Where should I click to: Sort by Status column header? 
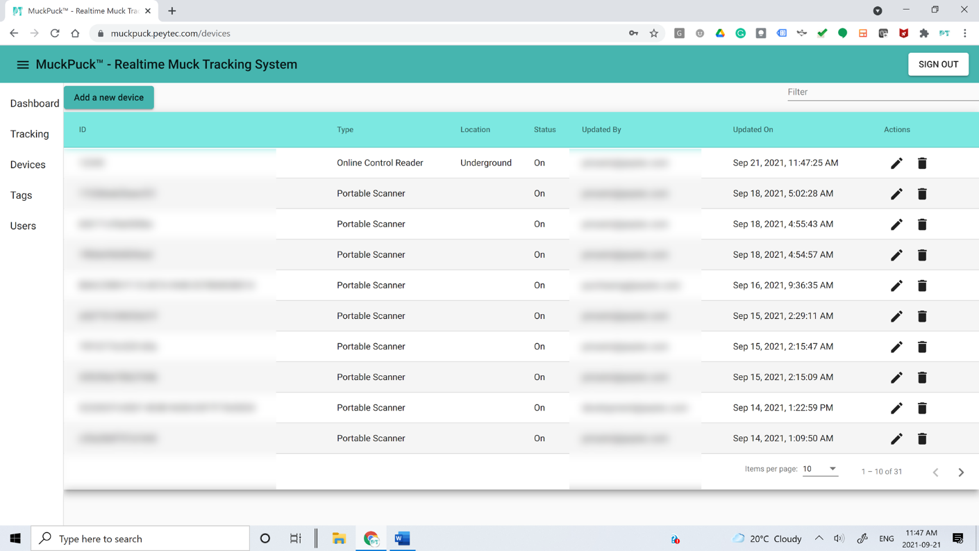tap(545, 130)
